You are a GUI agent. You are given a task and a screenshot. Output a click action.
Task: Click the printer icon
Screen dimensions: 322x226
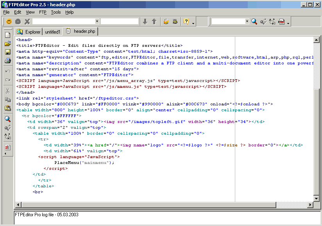point(8,61)
